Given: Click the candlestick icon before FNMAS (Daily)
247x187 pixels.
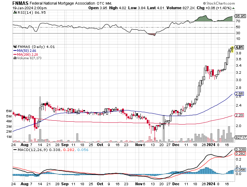Looking at the screenshot, I should pyautogui.click(x=15, y=47).
